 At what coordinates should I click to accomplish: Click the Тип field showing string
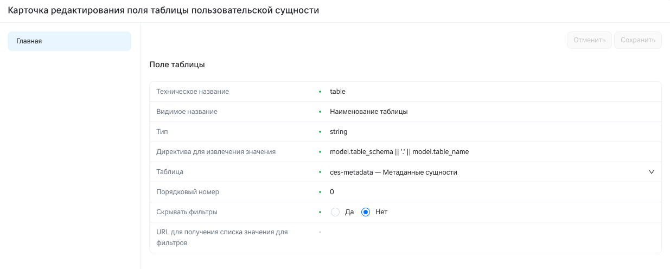tap(493, 132)
